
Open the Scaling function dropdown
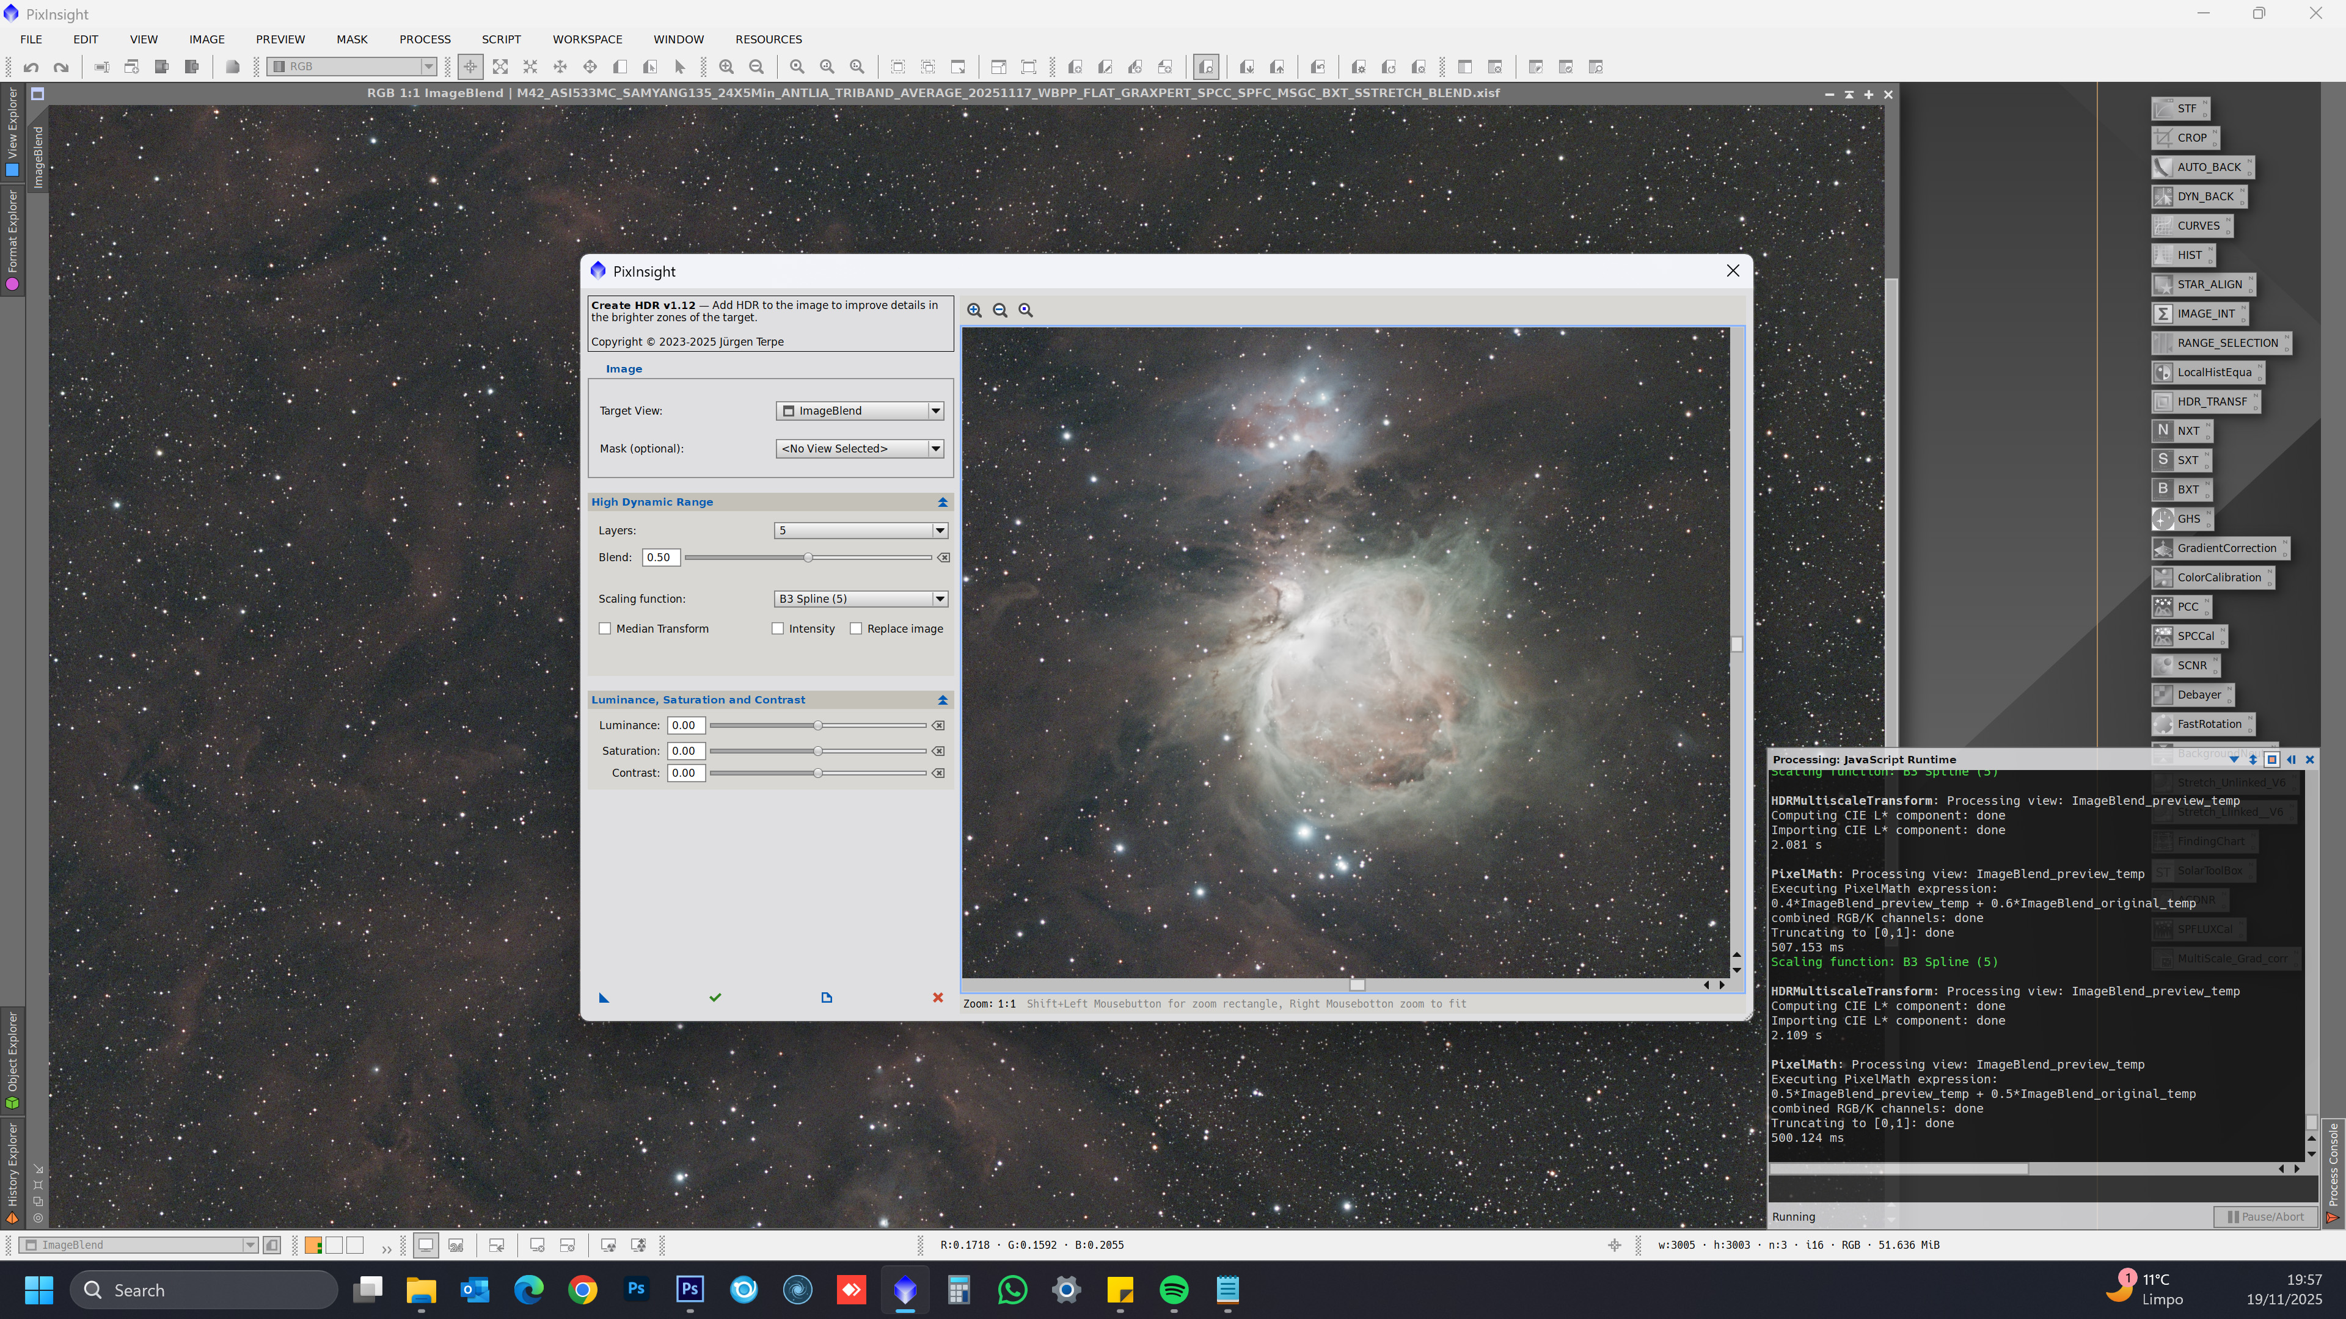coord(860,599)
